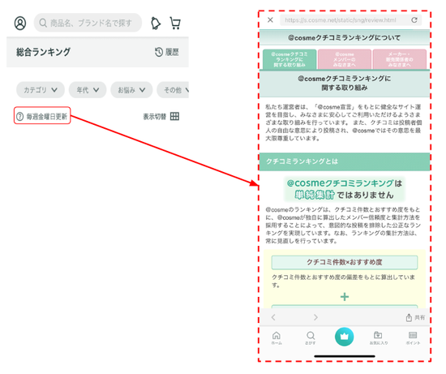
Task: Open the ホーム tab in bottom bar
Action: 277,337
